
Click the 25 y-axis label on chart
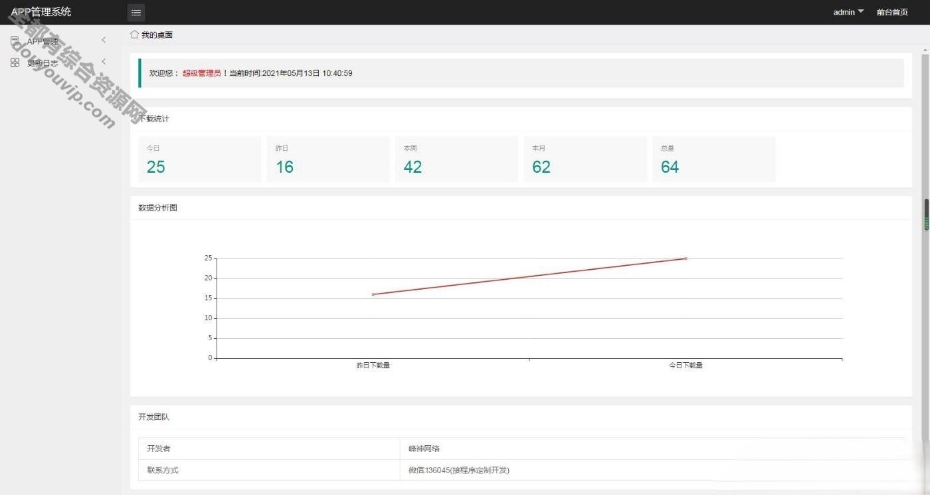pyautogui.click(x=208, y=258)
